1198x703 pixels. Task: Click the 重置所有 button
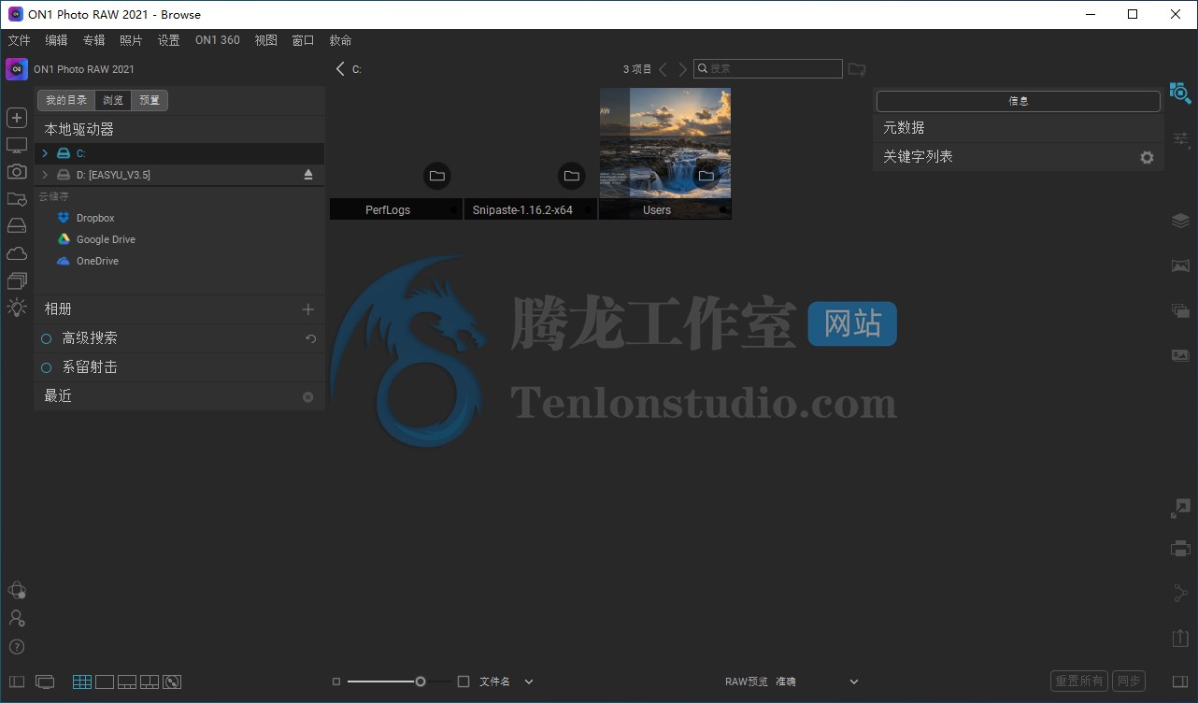[1079, 681]
